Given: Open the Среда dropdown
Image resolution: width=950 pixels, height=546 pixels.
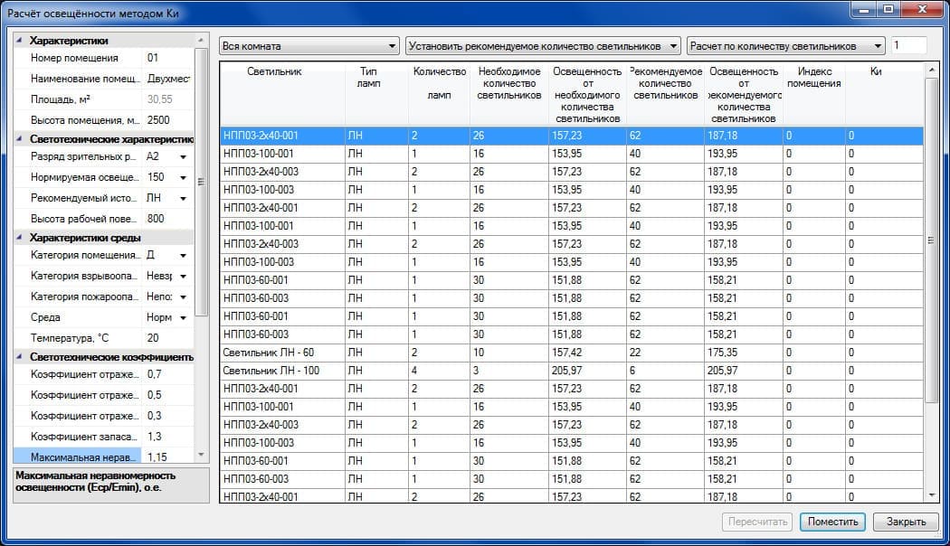Looking at the screenshot, I should click(x=183, y=318).
